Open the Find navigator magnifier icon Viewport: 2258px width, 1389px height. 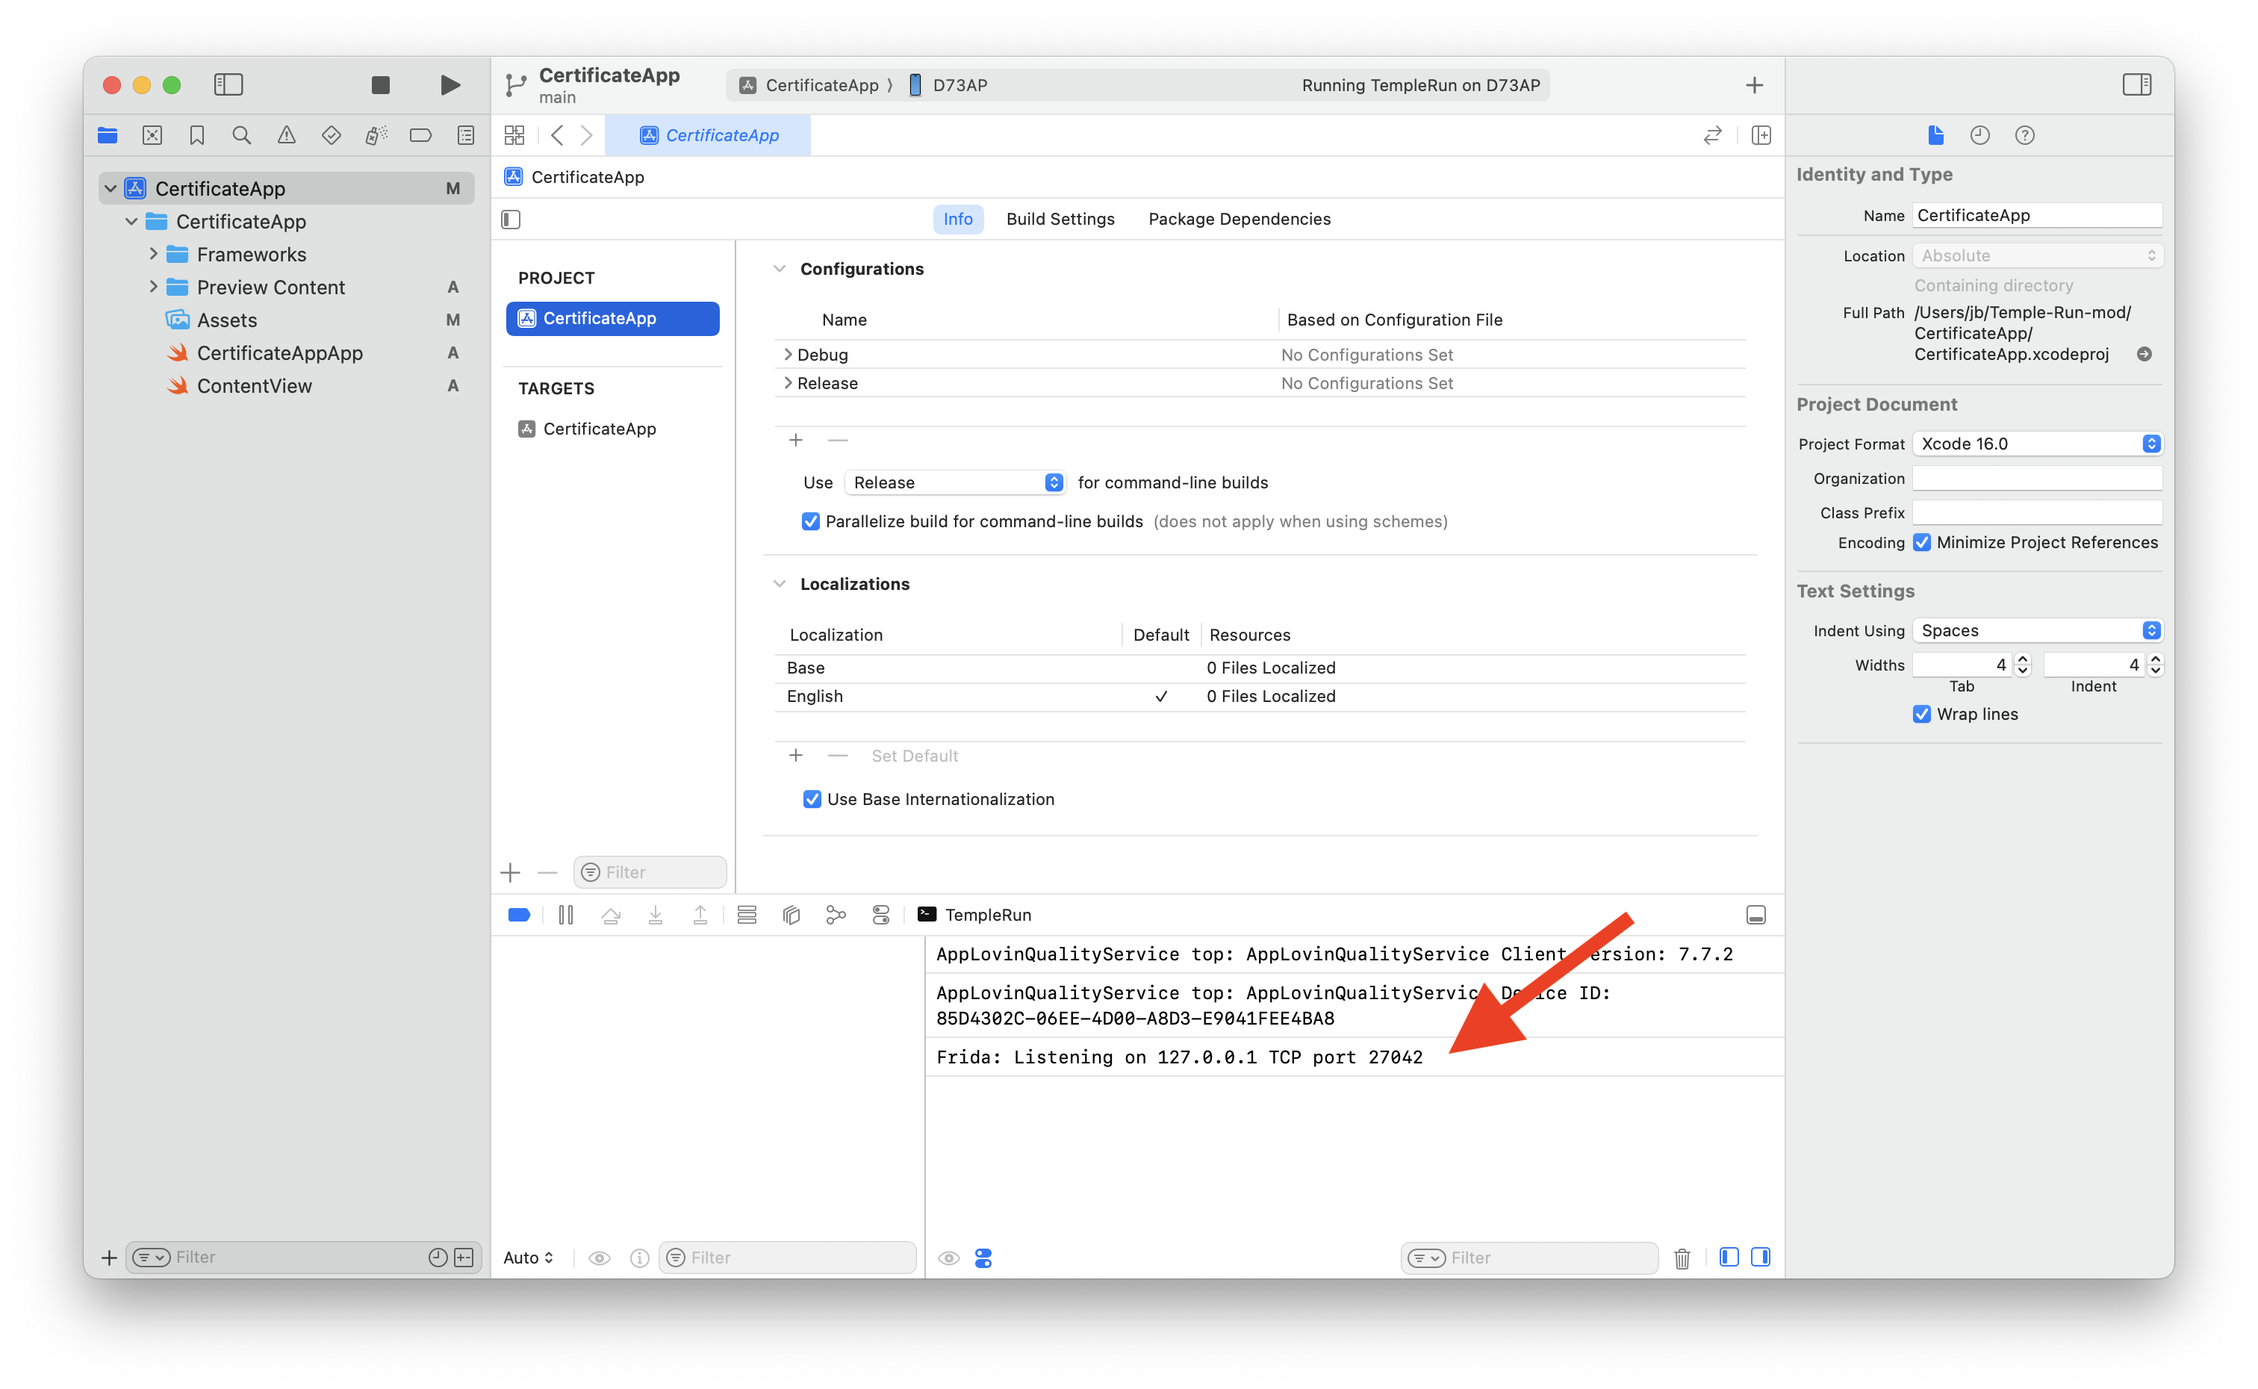241,135
